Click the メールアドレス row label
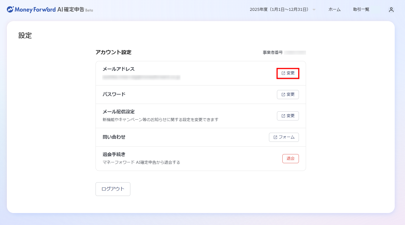405x225 pixels. (118, 69)
